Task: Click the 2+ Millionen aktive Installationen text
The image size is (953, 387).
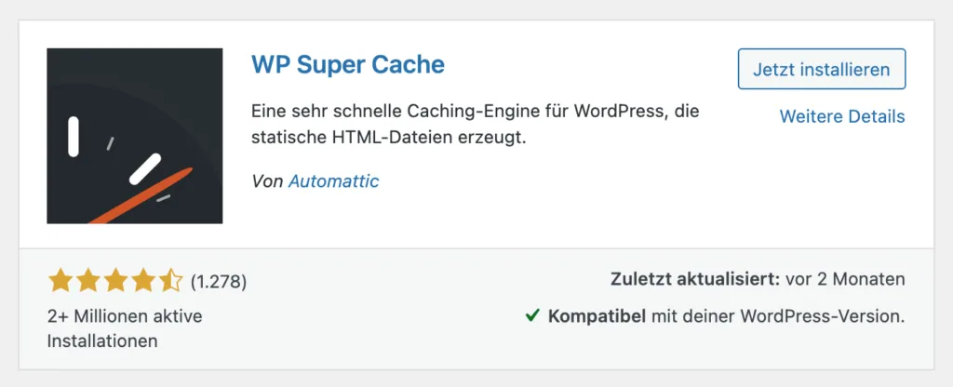Action: pos(125,328)
